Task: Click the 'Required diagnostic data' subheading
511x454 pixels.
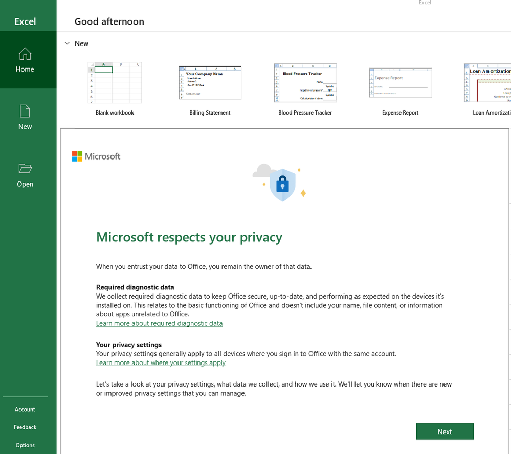Action: tap(135, 287)
